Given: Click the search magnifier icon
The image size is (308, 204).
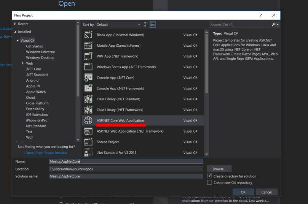Looking at the screenshot, I should [273, 25].
